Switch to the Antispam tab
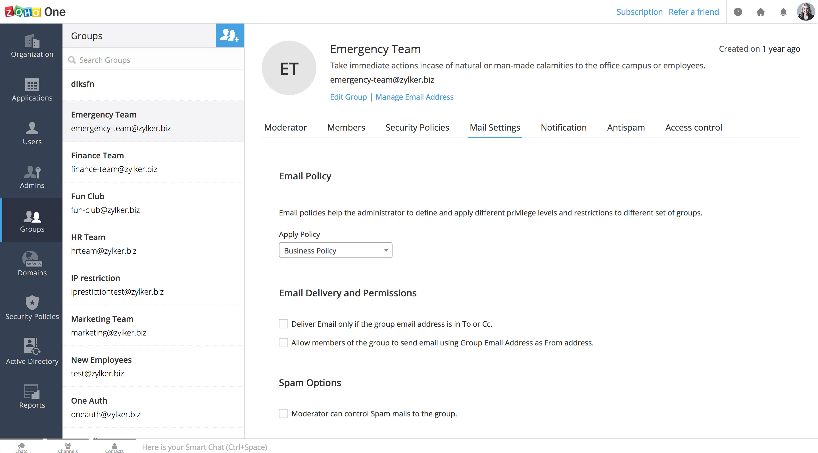This screenshot has height=453, width=818. point(625,127)
